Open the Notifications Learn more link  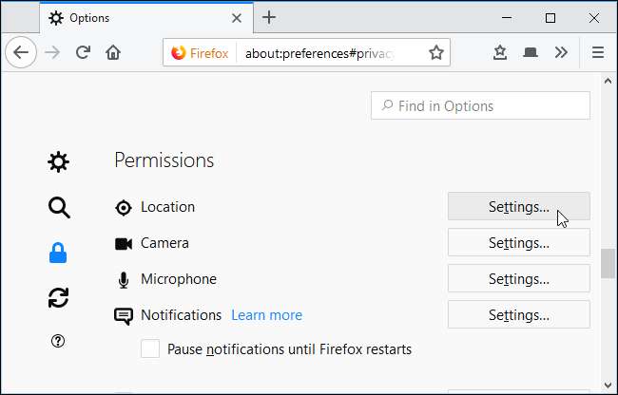266,315
